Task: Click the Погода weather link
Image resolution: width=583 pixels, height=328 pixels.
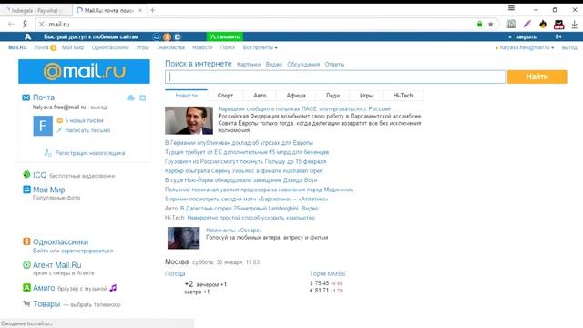Action: [x=175, y=273]
